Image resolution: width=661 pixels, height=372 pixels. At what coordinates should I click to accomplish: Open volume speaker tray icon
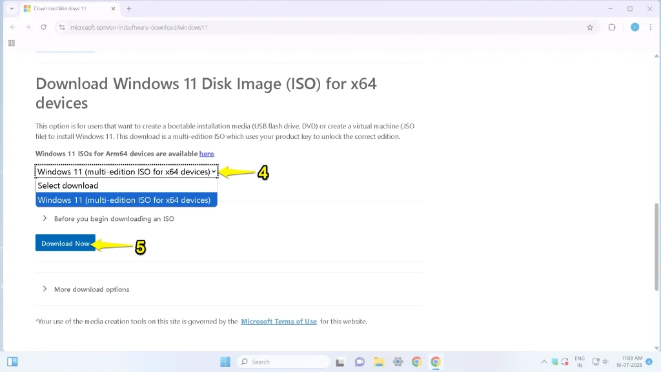pos(605,362)
